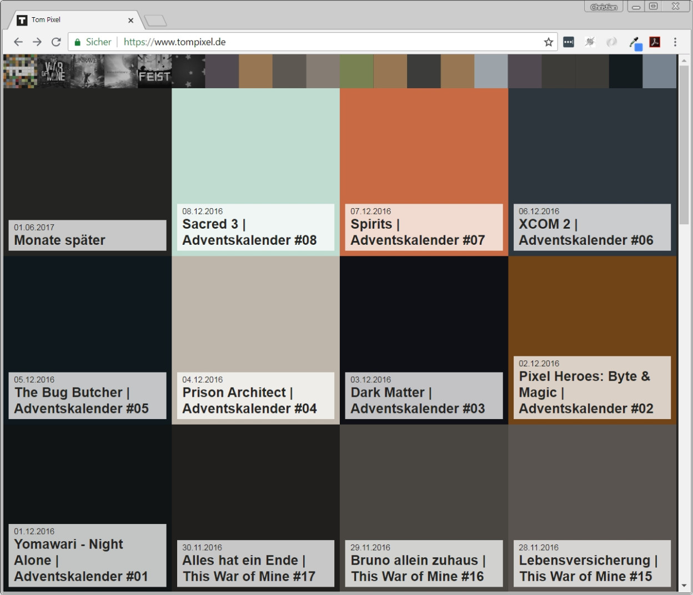Viewport: 693px width, 595px height.
Task: Click the date 01.12.2016
Action: click(34, 531)
